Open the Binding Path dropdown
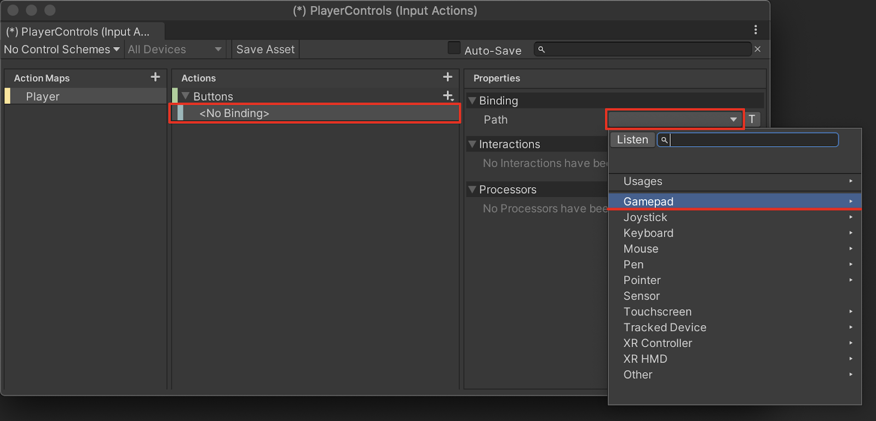The height and width of the screenshot is (421, 876). (x=675, y=119)
